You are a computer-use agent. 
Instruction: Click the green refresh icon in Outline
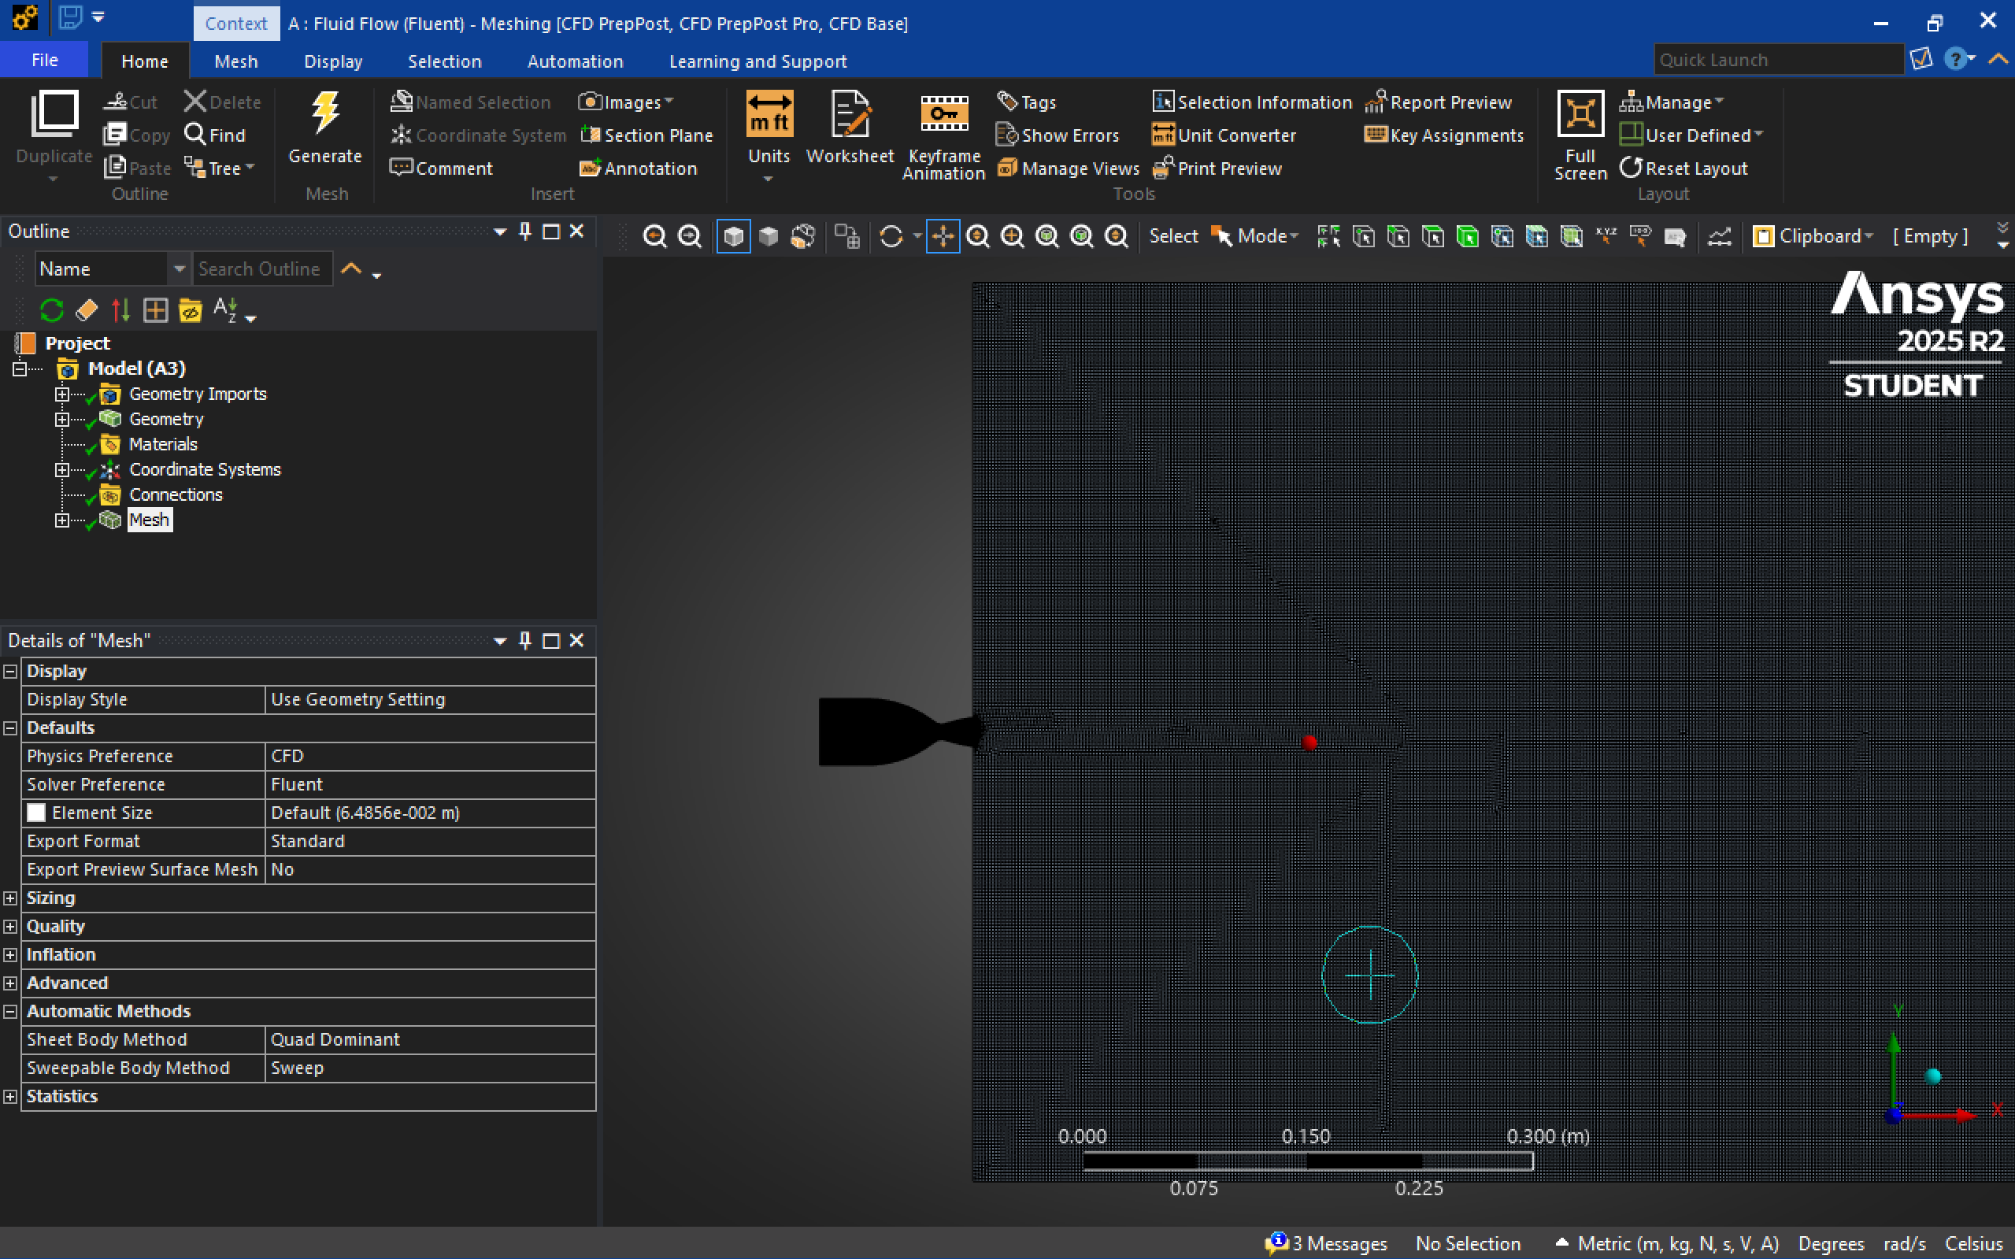52,310
